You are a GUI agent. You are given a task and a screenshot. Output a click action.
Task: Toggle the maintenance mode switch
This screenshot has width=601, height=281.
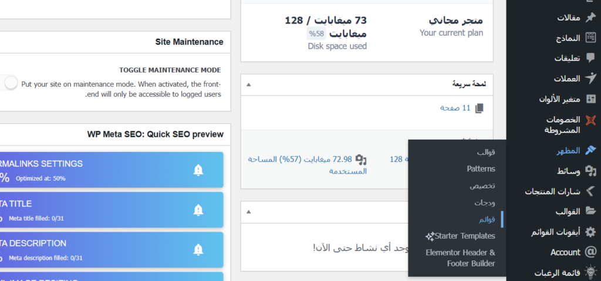click(10, 83)
